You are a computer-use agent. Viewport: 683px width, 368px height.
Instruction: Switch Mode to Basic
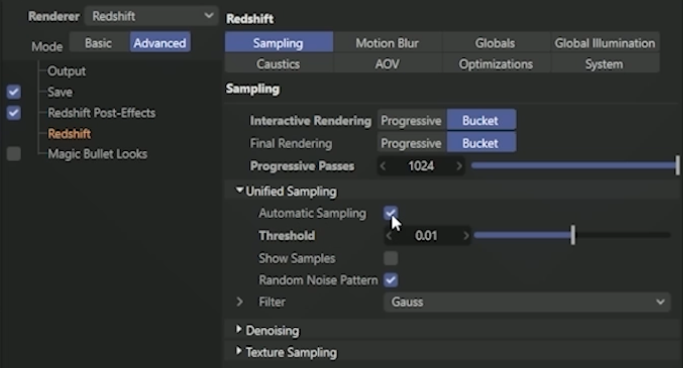tap(98, 43)
